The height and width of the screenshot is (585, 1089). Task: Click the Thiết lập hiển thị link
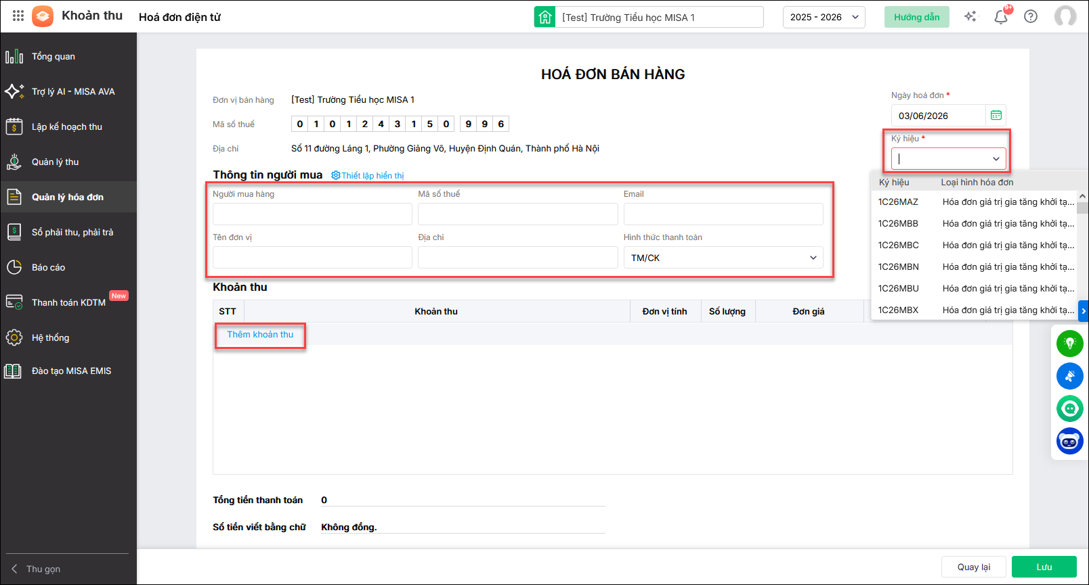(372, 176)
